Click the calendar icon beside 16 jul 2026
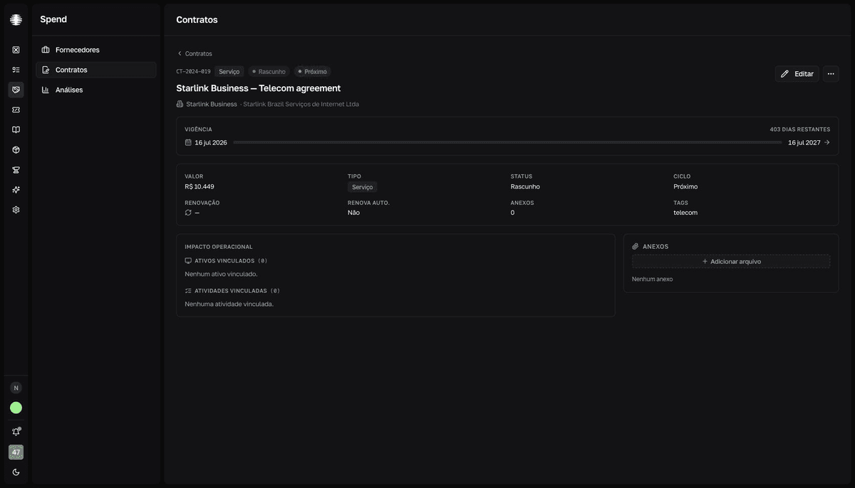Screen dimensions: 855x488 click(188, 142)
